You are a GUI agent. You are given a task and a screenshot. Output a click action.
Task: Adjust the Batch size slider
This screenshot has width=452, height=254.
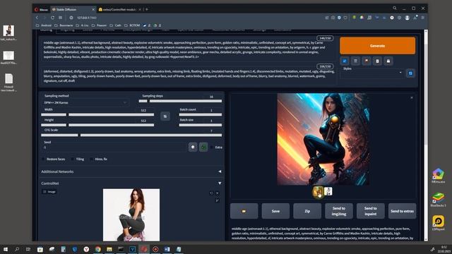201,125
